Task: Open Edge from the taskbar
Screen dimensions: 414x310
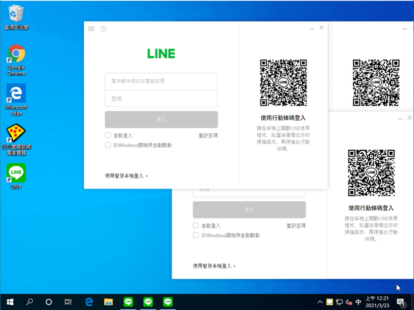Action: tap(89, 302)
